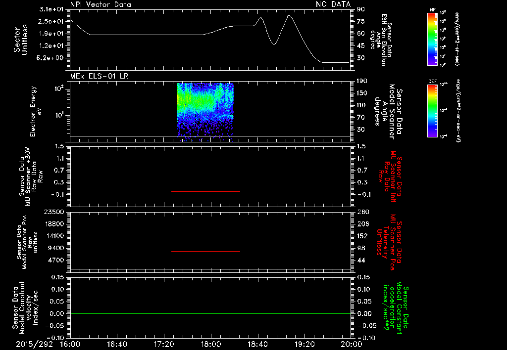Click the 152 tick on the telemetry axis

(362, 236)
